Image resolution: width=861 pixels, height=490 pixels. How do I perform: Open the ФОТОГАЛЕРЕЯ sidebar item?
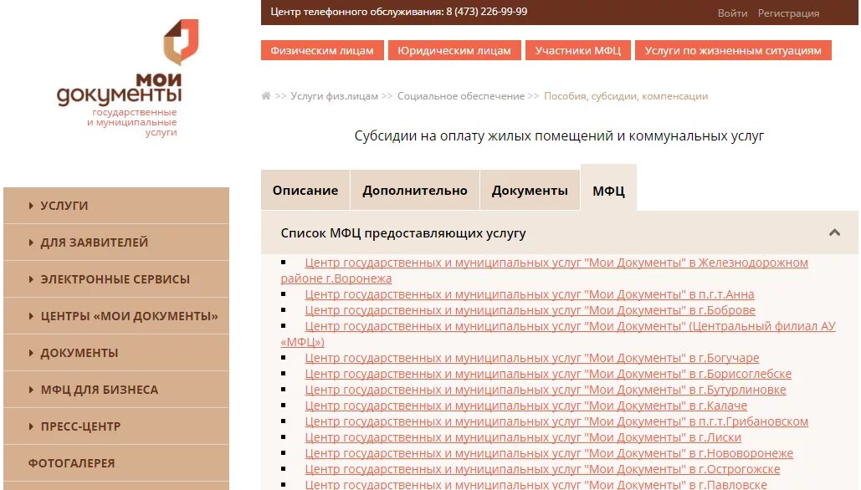point(116,462)
